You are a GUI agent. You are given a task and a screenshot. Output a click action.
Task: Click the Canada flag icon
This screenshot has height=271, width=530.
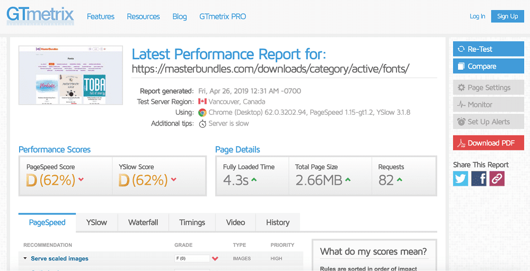coord(202,102)
